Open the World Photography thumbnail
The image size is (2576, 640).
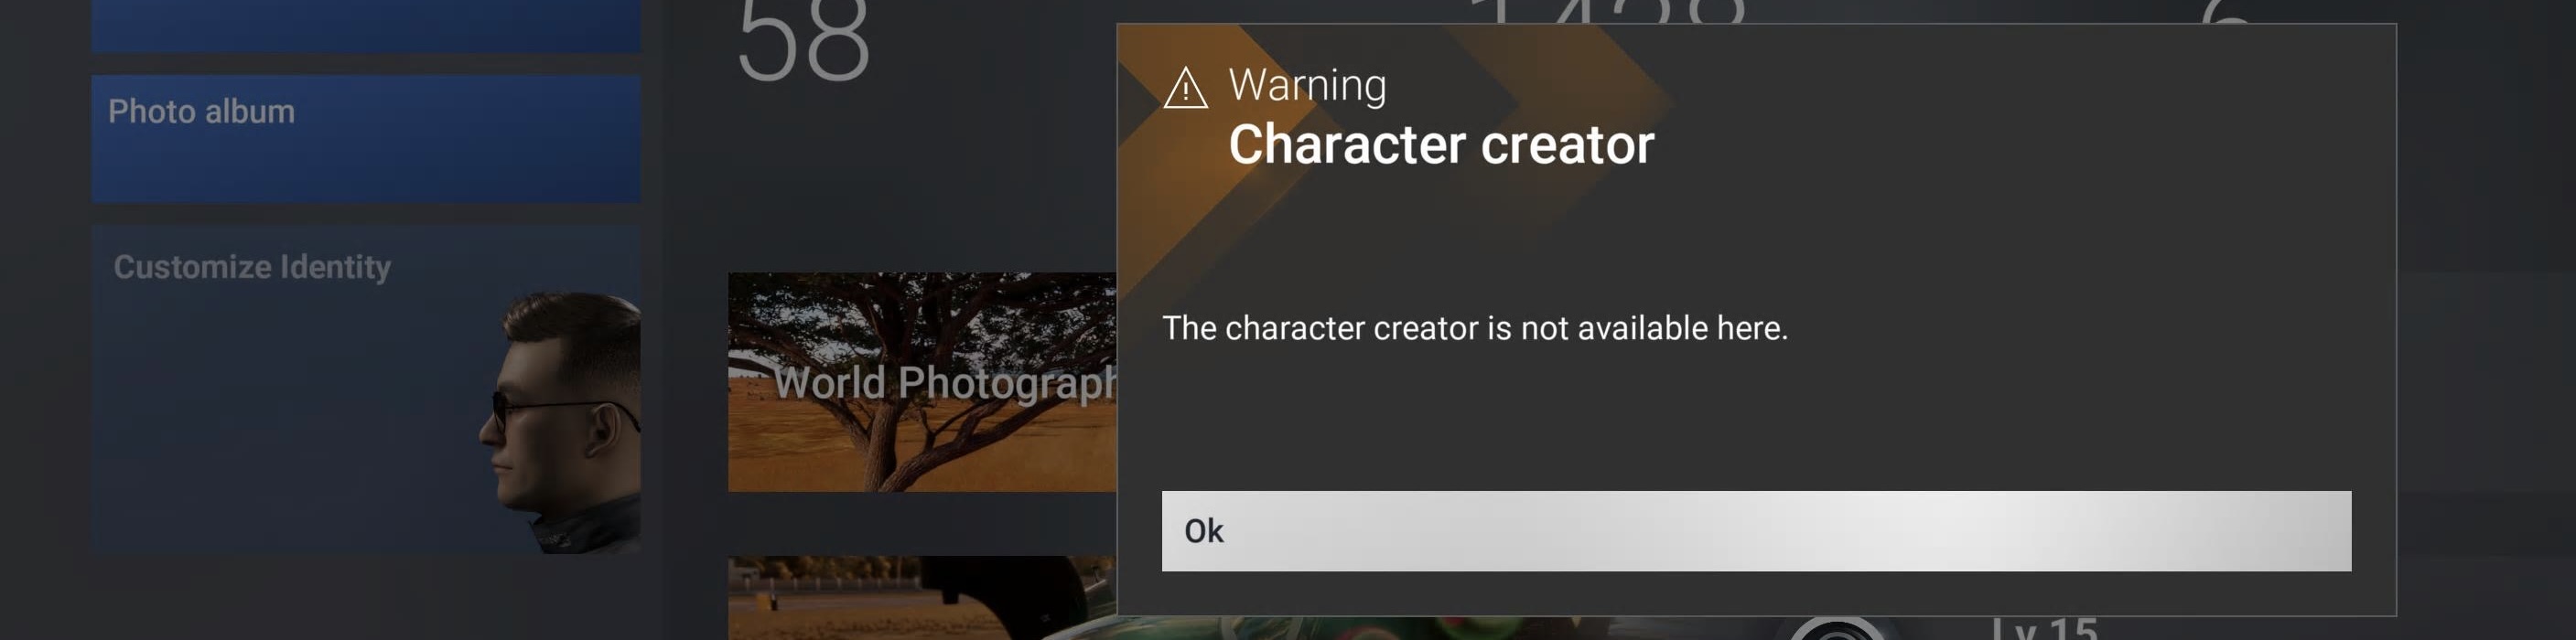pos(922,381)
